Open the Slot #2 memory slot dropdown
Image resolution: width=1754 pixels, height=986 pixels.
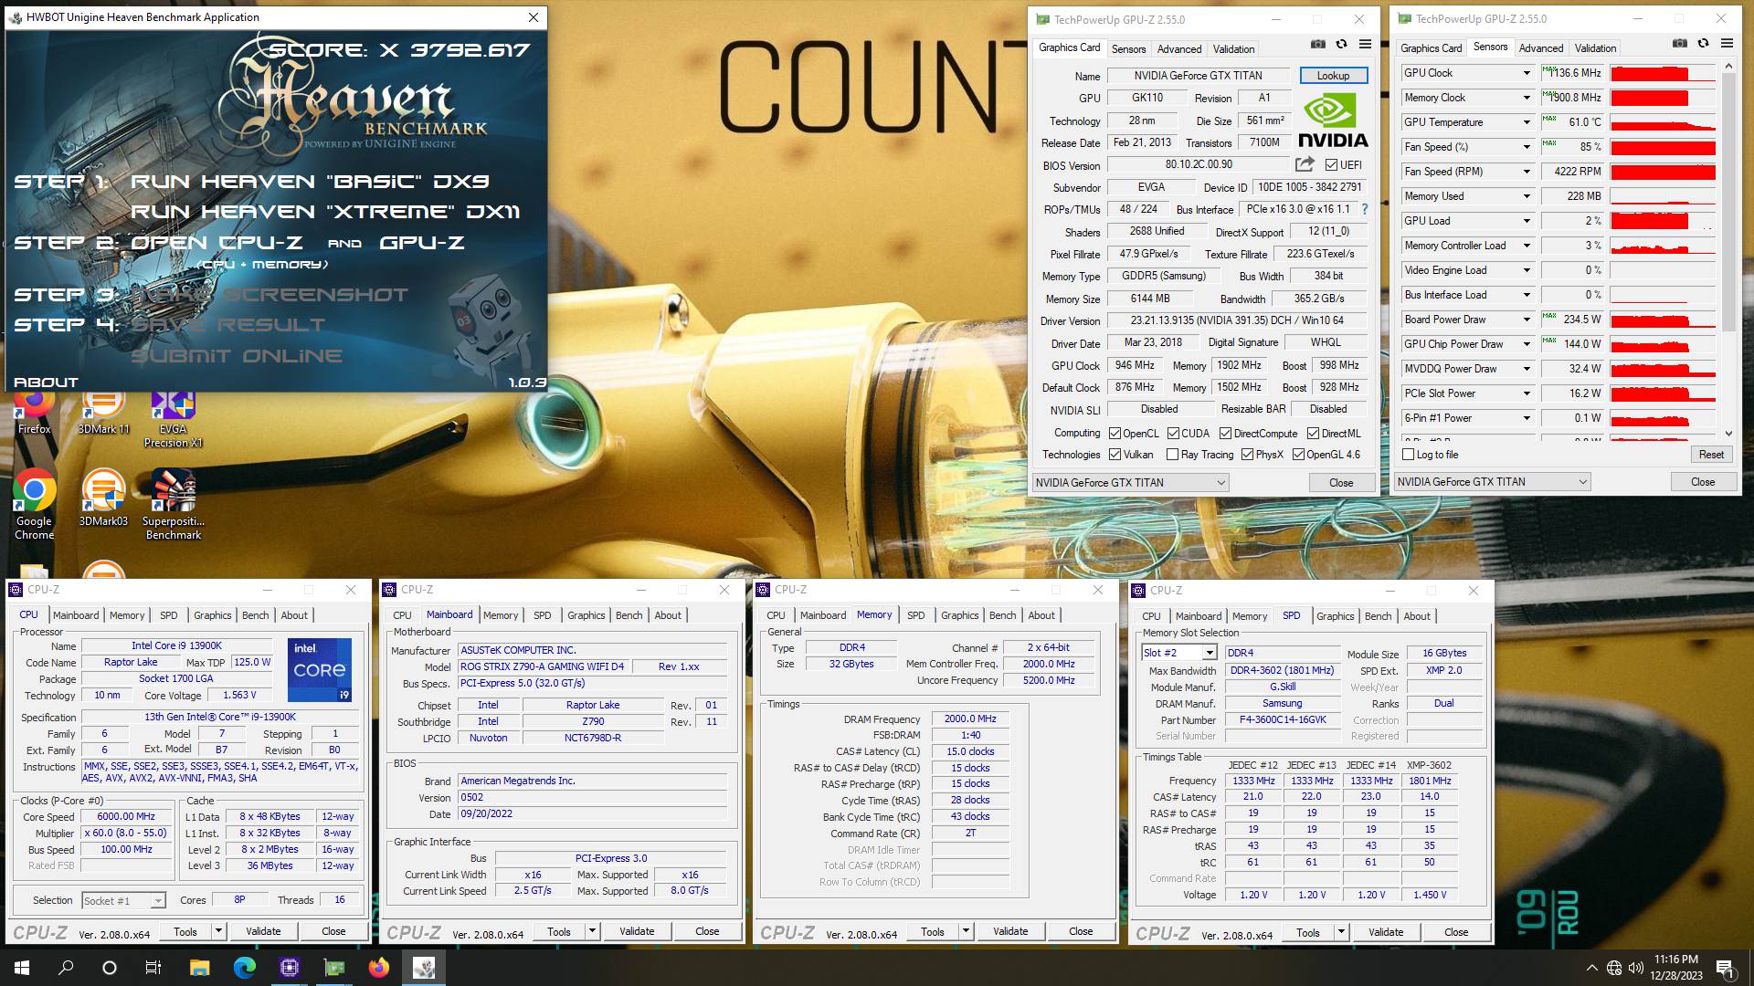[1209, 653]
